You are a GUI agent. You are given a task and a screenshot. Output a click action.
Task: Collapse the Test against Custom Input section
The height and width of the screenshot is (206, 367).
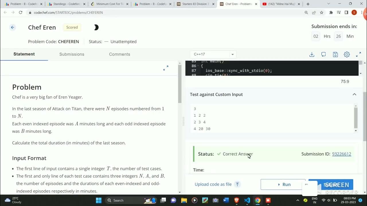[x=354, y=94]
